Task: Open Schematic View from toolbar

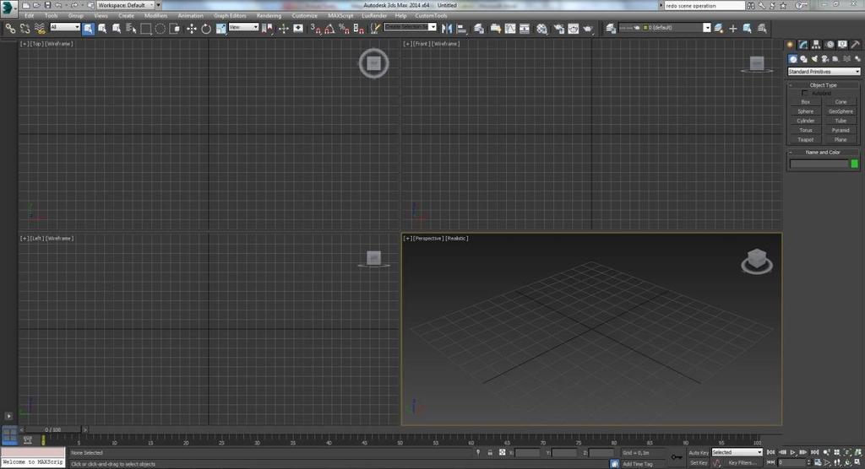Action: click(525, 28)
